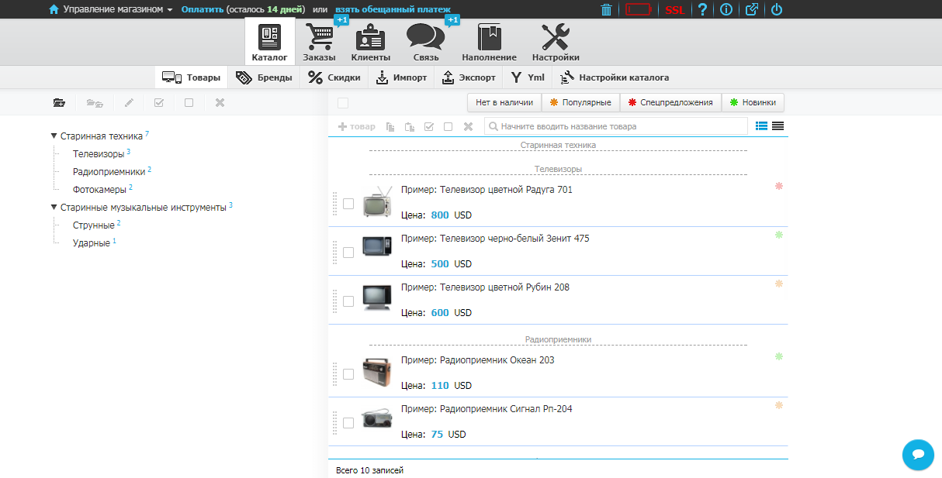Click the + товар add product button

click(357, 126)
